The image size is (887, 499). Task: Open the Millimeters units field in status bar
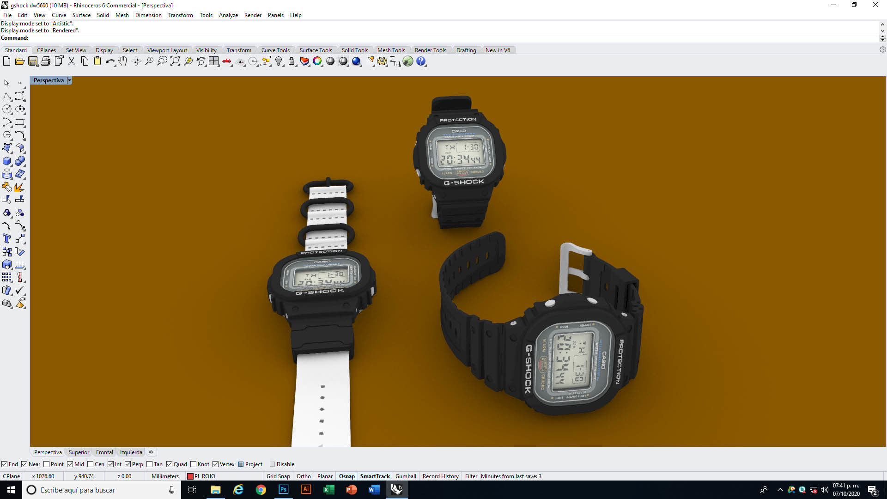coord(165,476)
